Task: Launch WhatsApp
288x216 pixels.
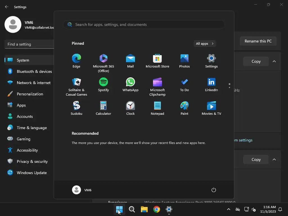Action: coord(130,85)
